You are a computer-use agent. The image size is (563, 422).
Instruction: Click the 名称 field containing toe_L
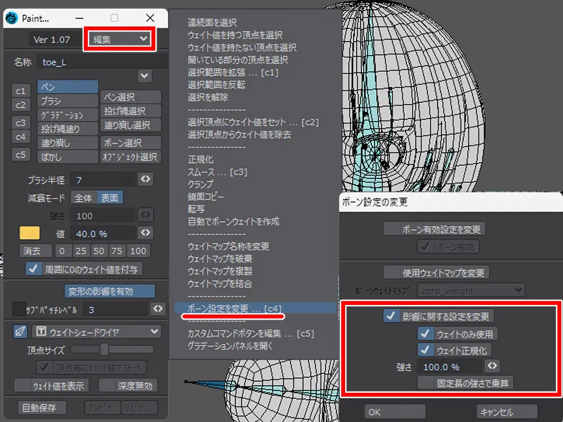[101, 62]
